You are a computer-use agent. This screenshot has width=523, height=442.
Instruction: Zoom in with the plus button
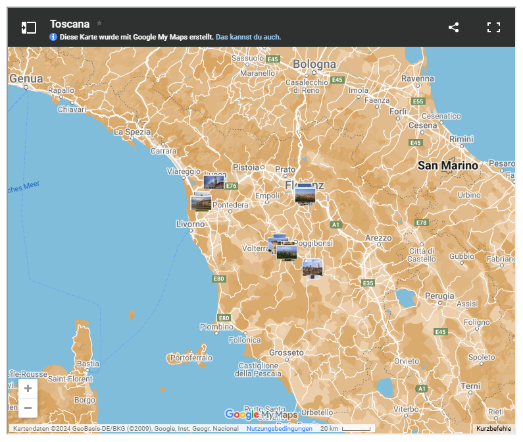pos(28,389)
